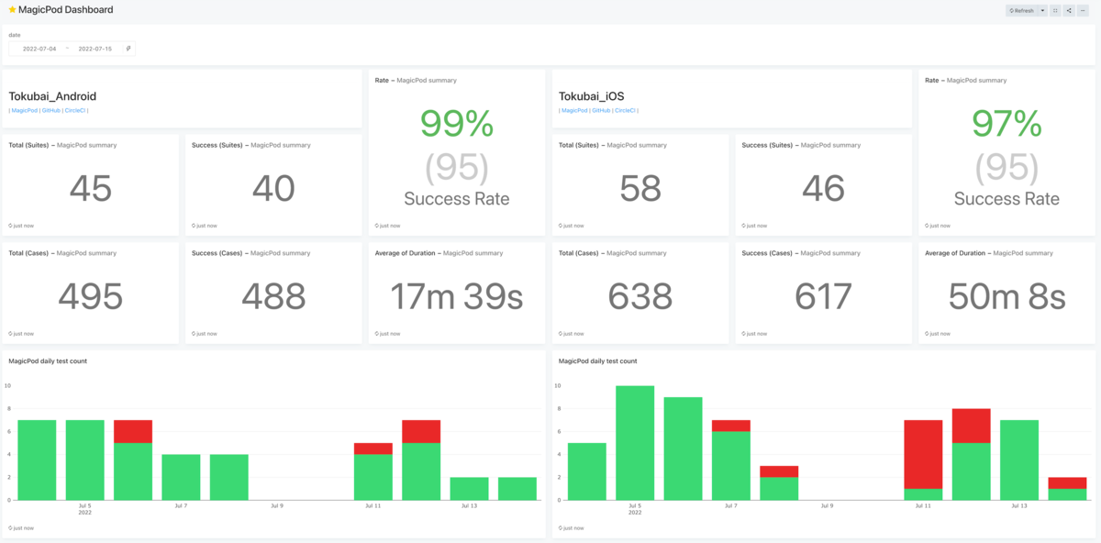
Task: Click the Refresh button
Action: (1021, 11)
